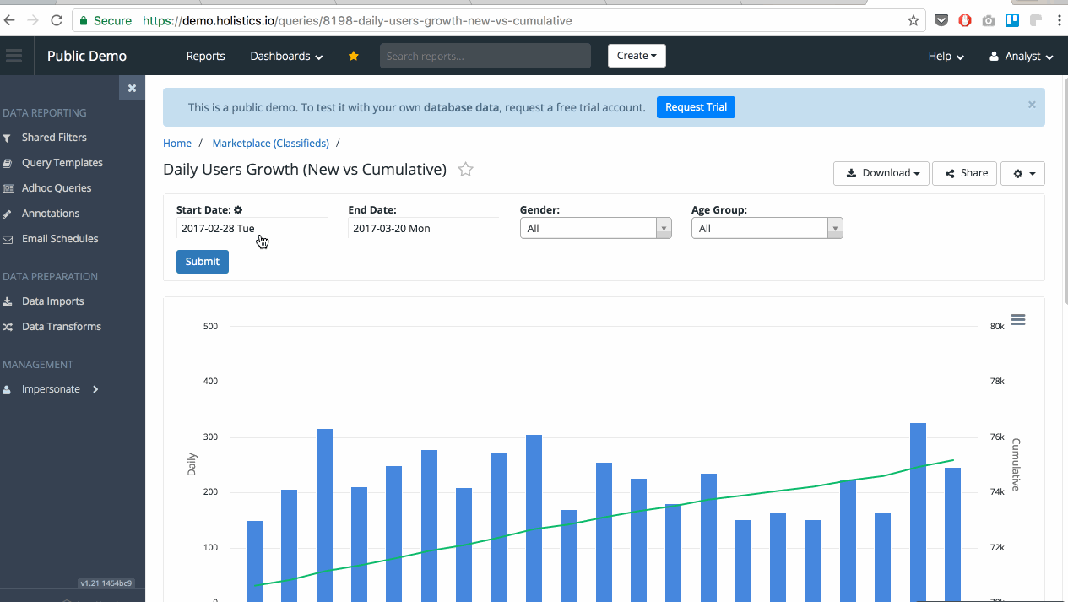Open the Age Group dropdown
The image size is (1068, 602).
tap(767, 229)
